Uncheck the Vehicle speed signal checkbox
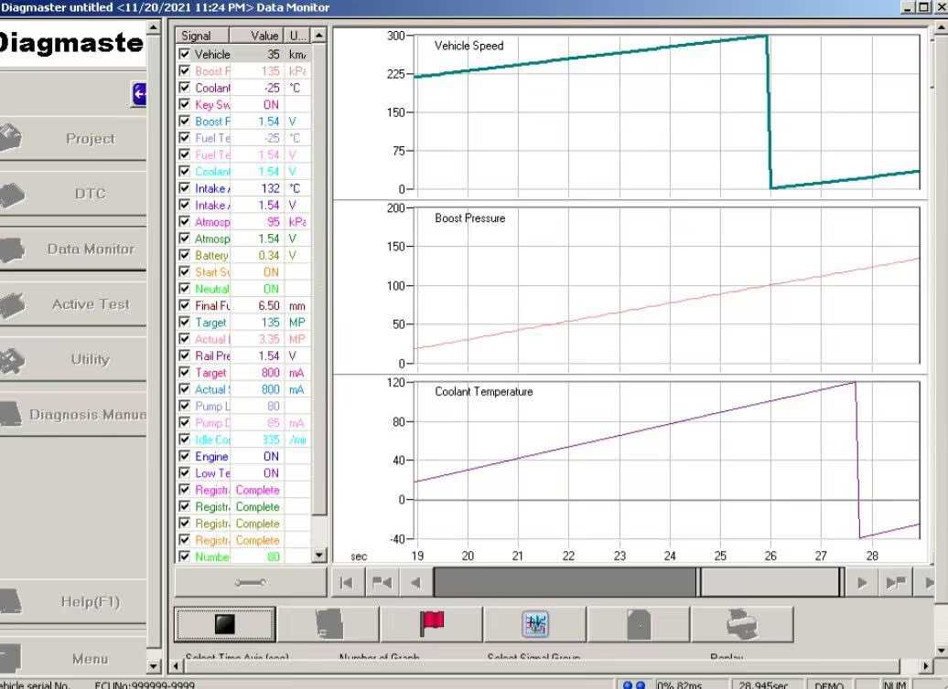 click(185, 55)
